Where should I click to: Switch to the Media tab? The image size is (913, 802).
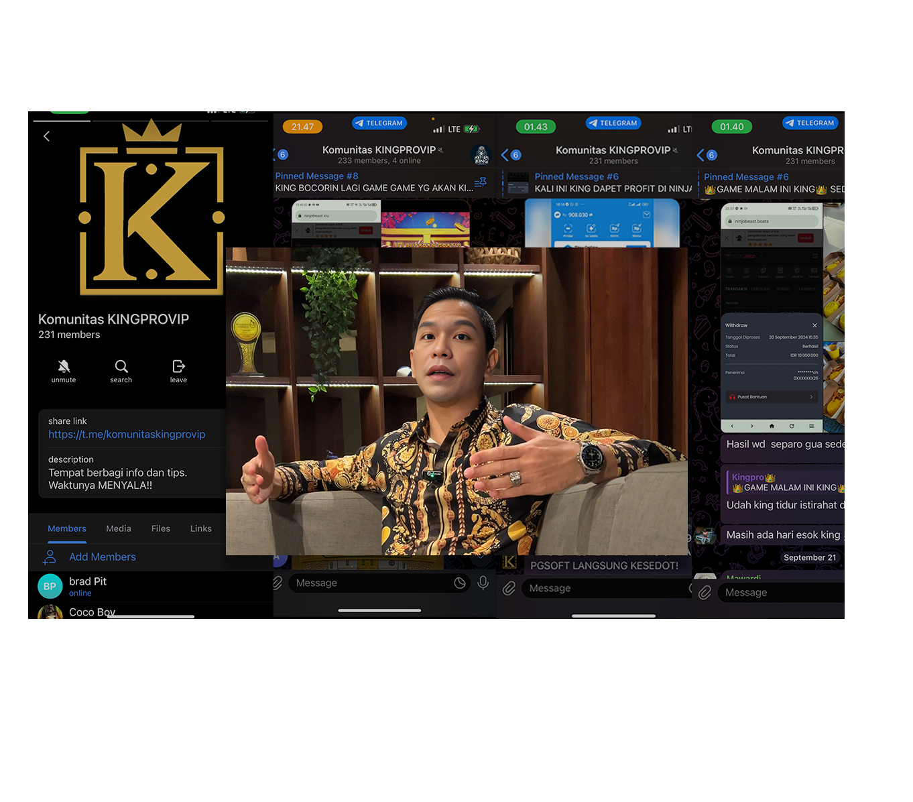pyautogui.click(x=119, y=529)
